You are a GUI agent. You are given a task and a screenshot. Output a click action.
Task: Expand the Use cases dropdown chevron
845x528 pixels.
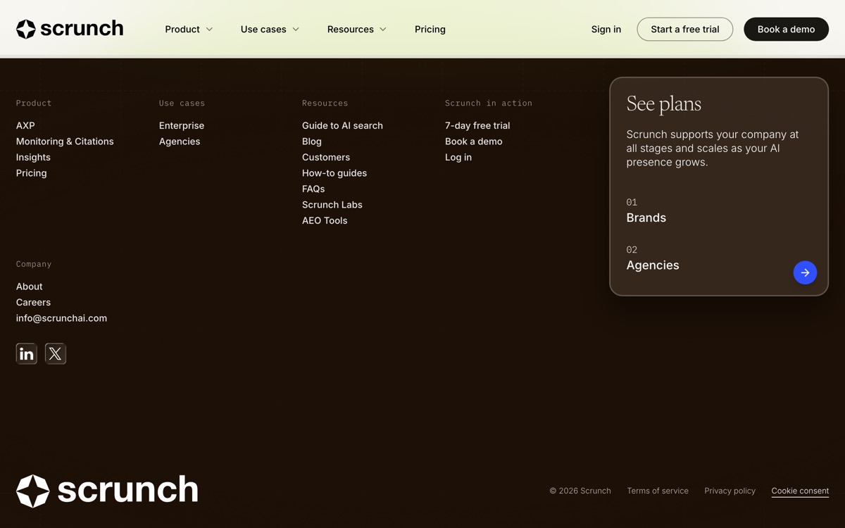296,30
